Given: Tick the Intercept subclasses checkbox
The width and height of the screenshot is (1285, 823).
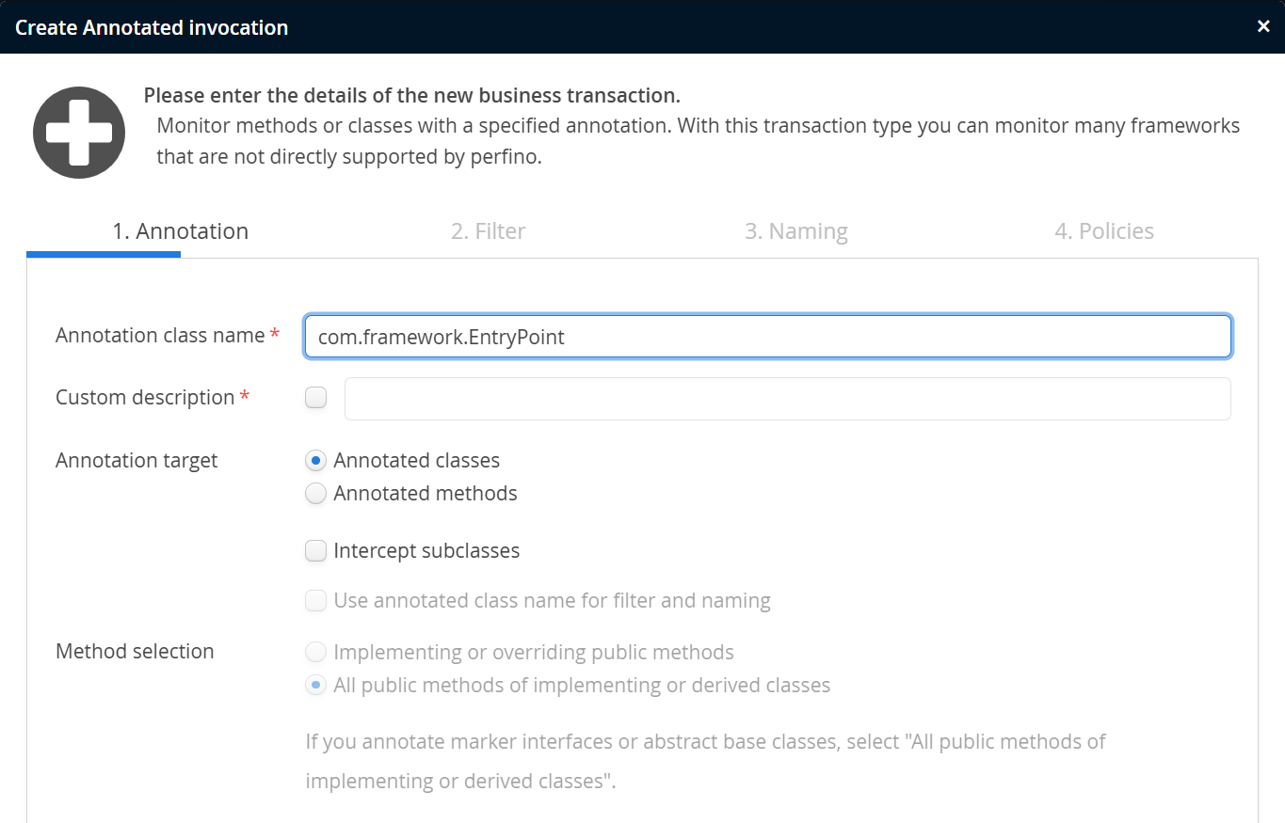Looking at the screenshot, I should click(x=316, y=551).
